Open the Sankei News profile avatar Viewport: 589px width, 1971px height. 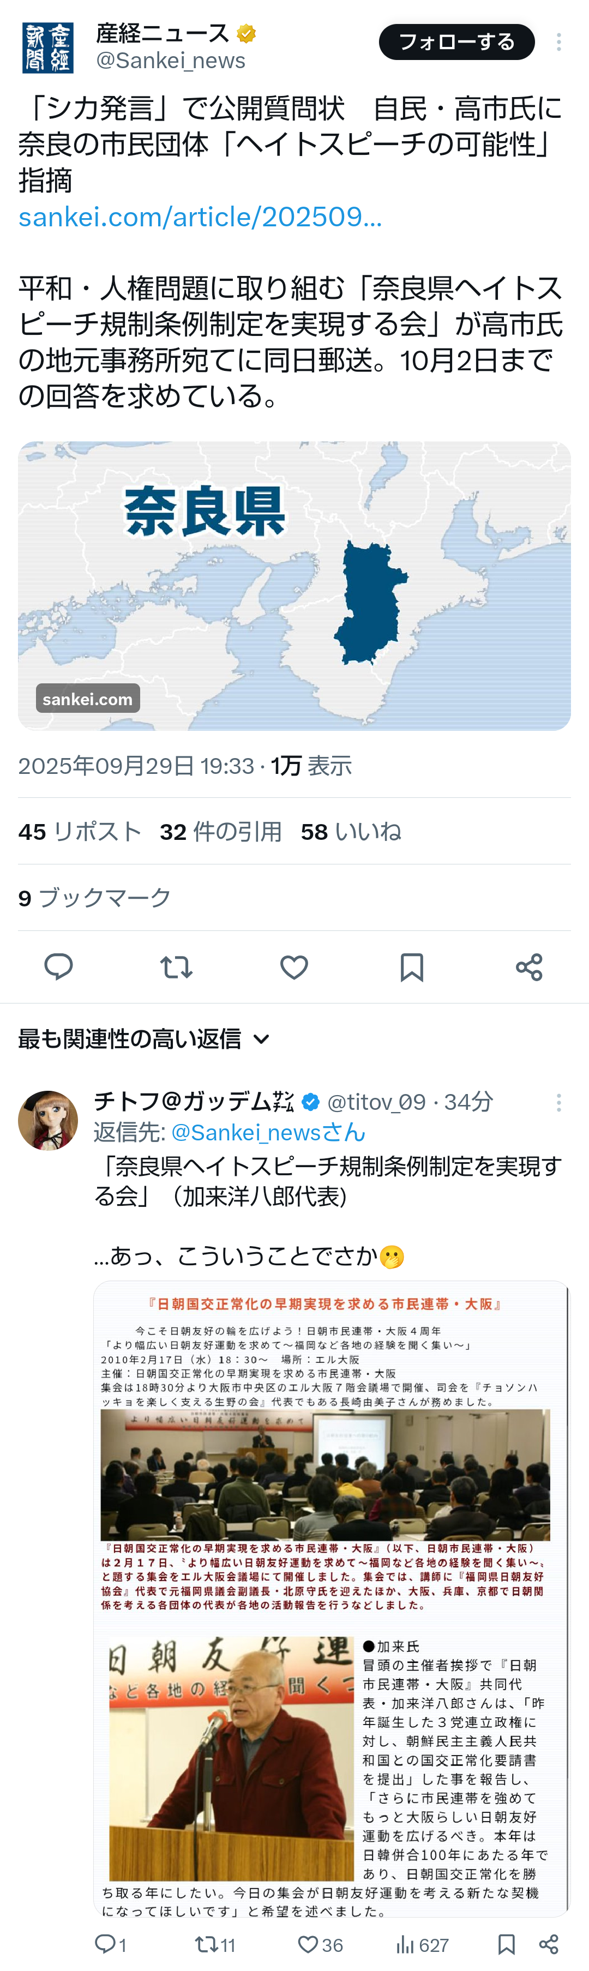47,47
